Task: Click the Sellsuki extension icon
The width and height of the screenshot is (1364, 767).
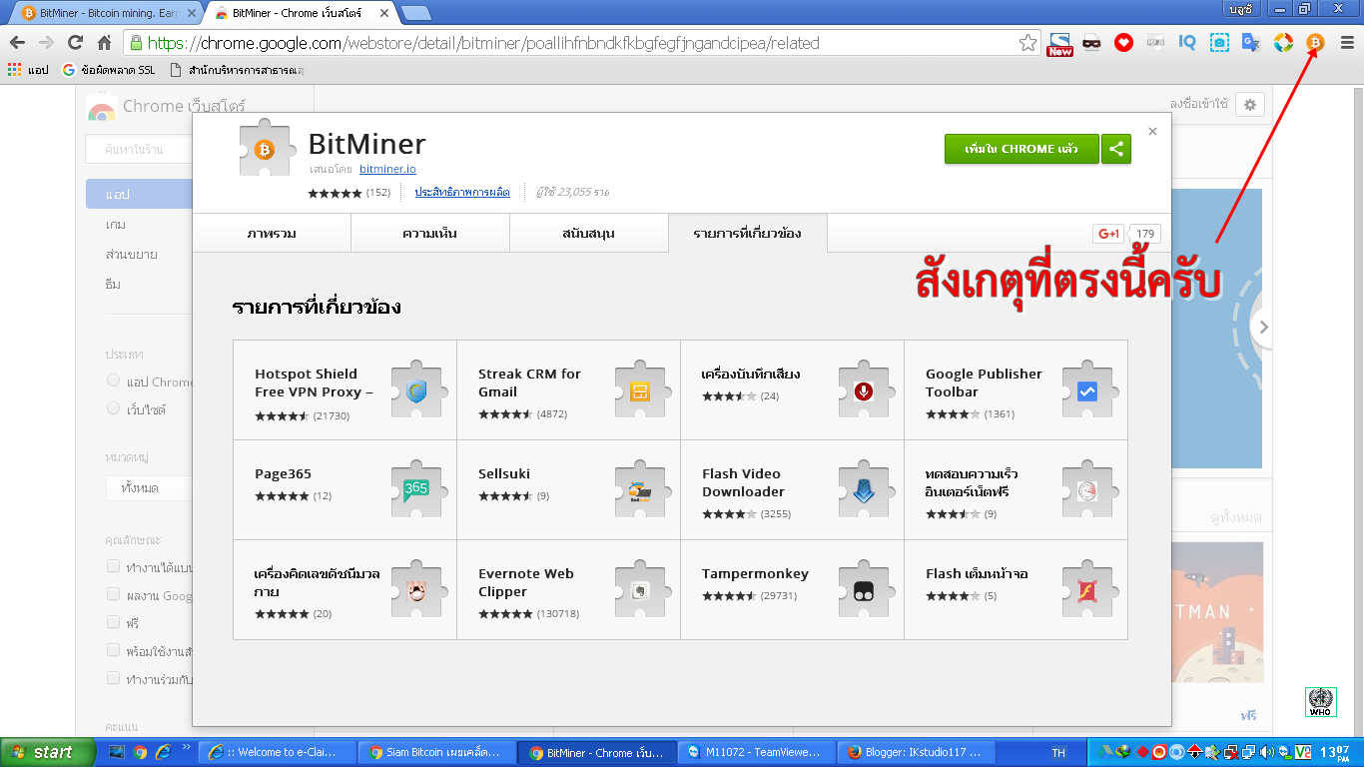Action: [x=640, y=490]
